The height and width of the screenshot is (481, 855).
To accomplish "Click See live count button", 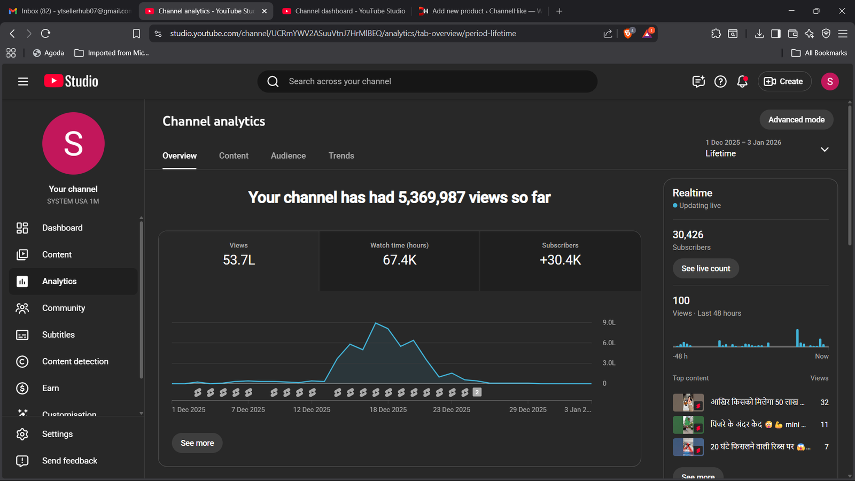I will (705, 268).
